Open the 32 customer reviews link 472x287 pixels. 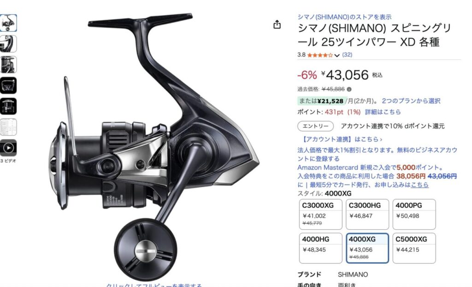(x=347, y=54)
